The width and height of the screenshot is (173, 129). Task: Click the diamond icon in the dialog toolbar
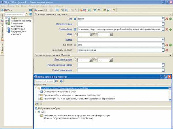pyautogui.click(x=61, y=81)
